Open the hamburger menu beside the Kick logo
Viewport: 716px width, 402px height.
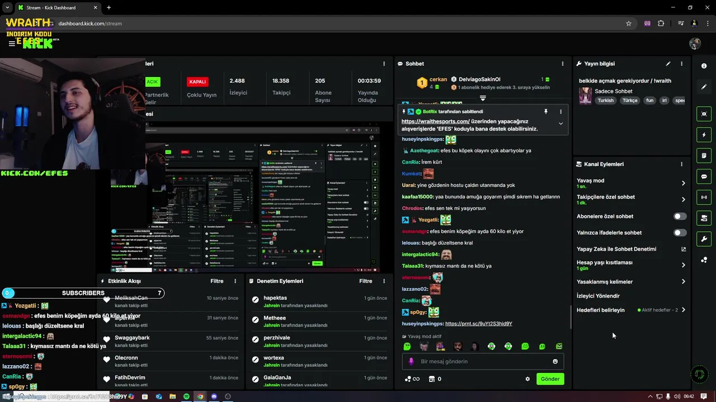click(x=12, y=44)
